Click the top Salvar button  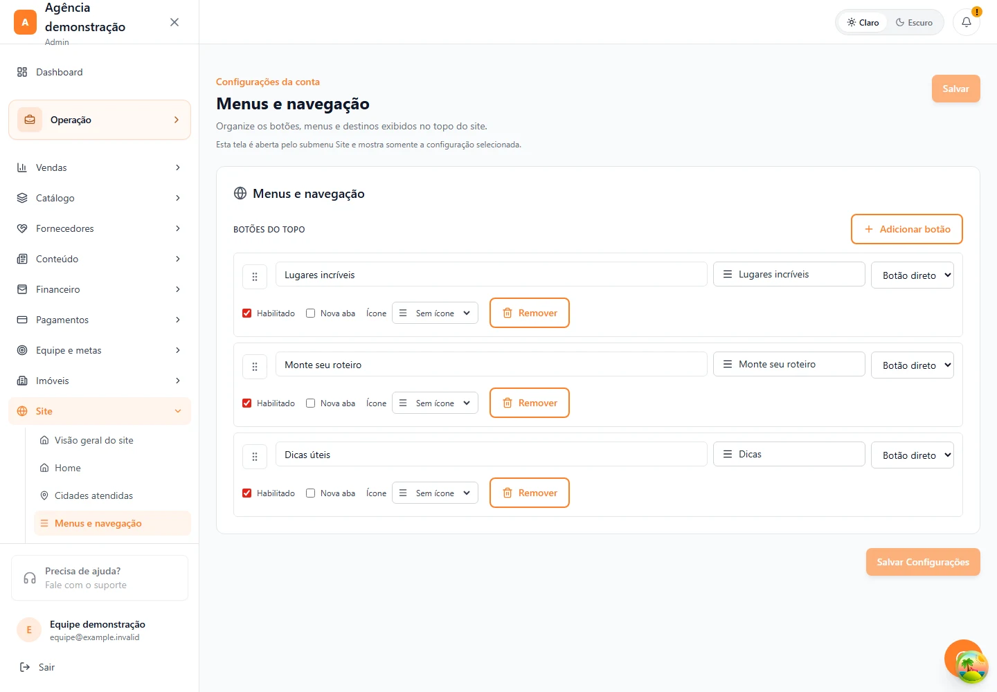[x=955, y=89]
